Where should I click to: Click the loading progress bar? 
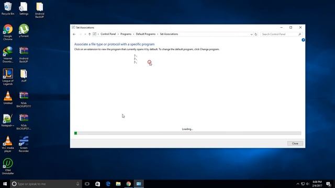(187, 133)
